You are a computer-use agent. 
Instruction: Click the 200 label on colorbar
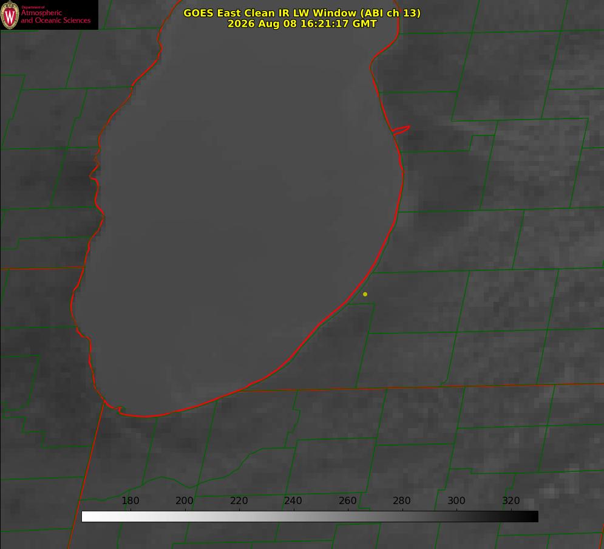pyautogui.click(x=184, y=500)
